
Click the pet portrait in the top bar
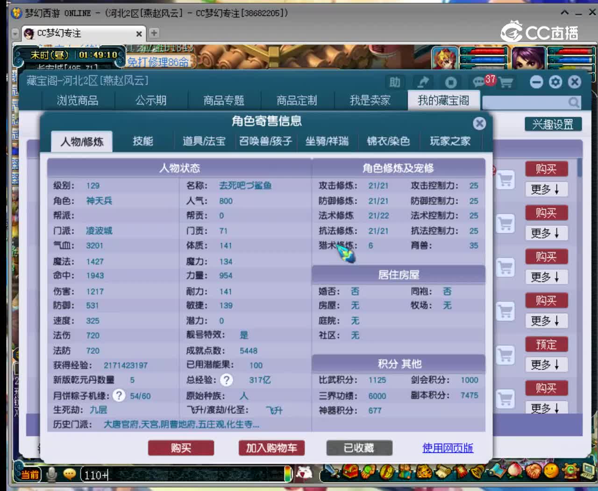point(445,58)
